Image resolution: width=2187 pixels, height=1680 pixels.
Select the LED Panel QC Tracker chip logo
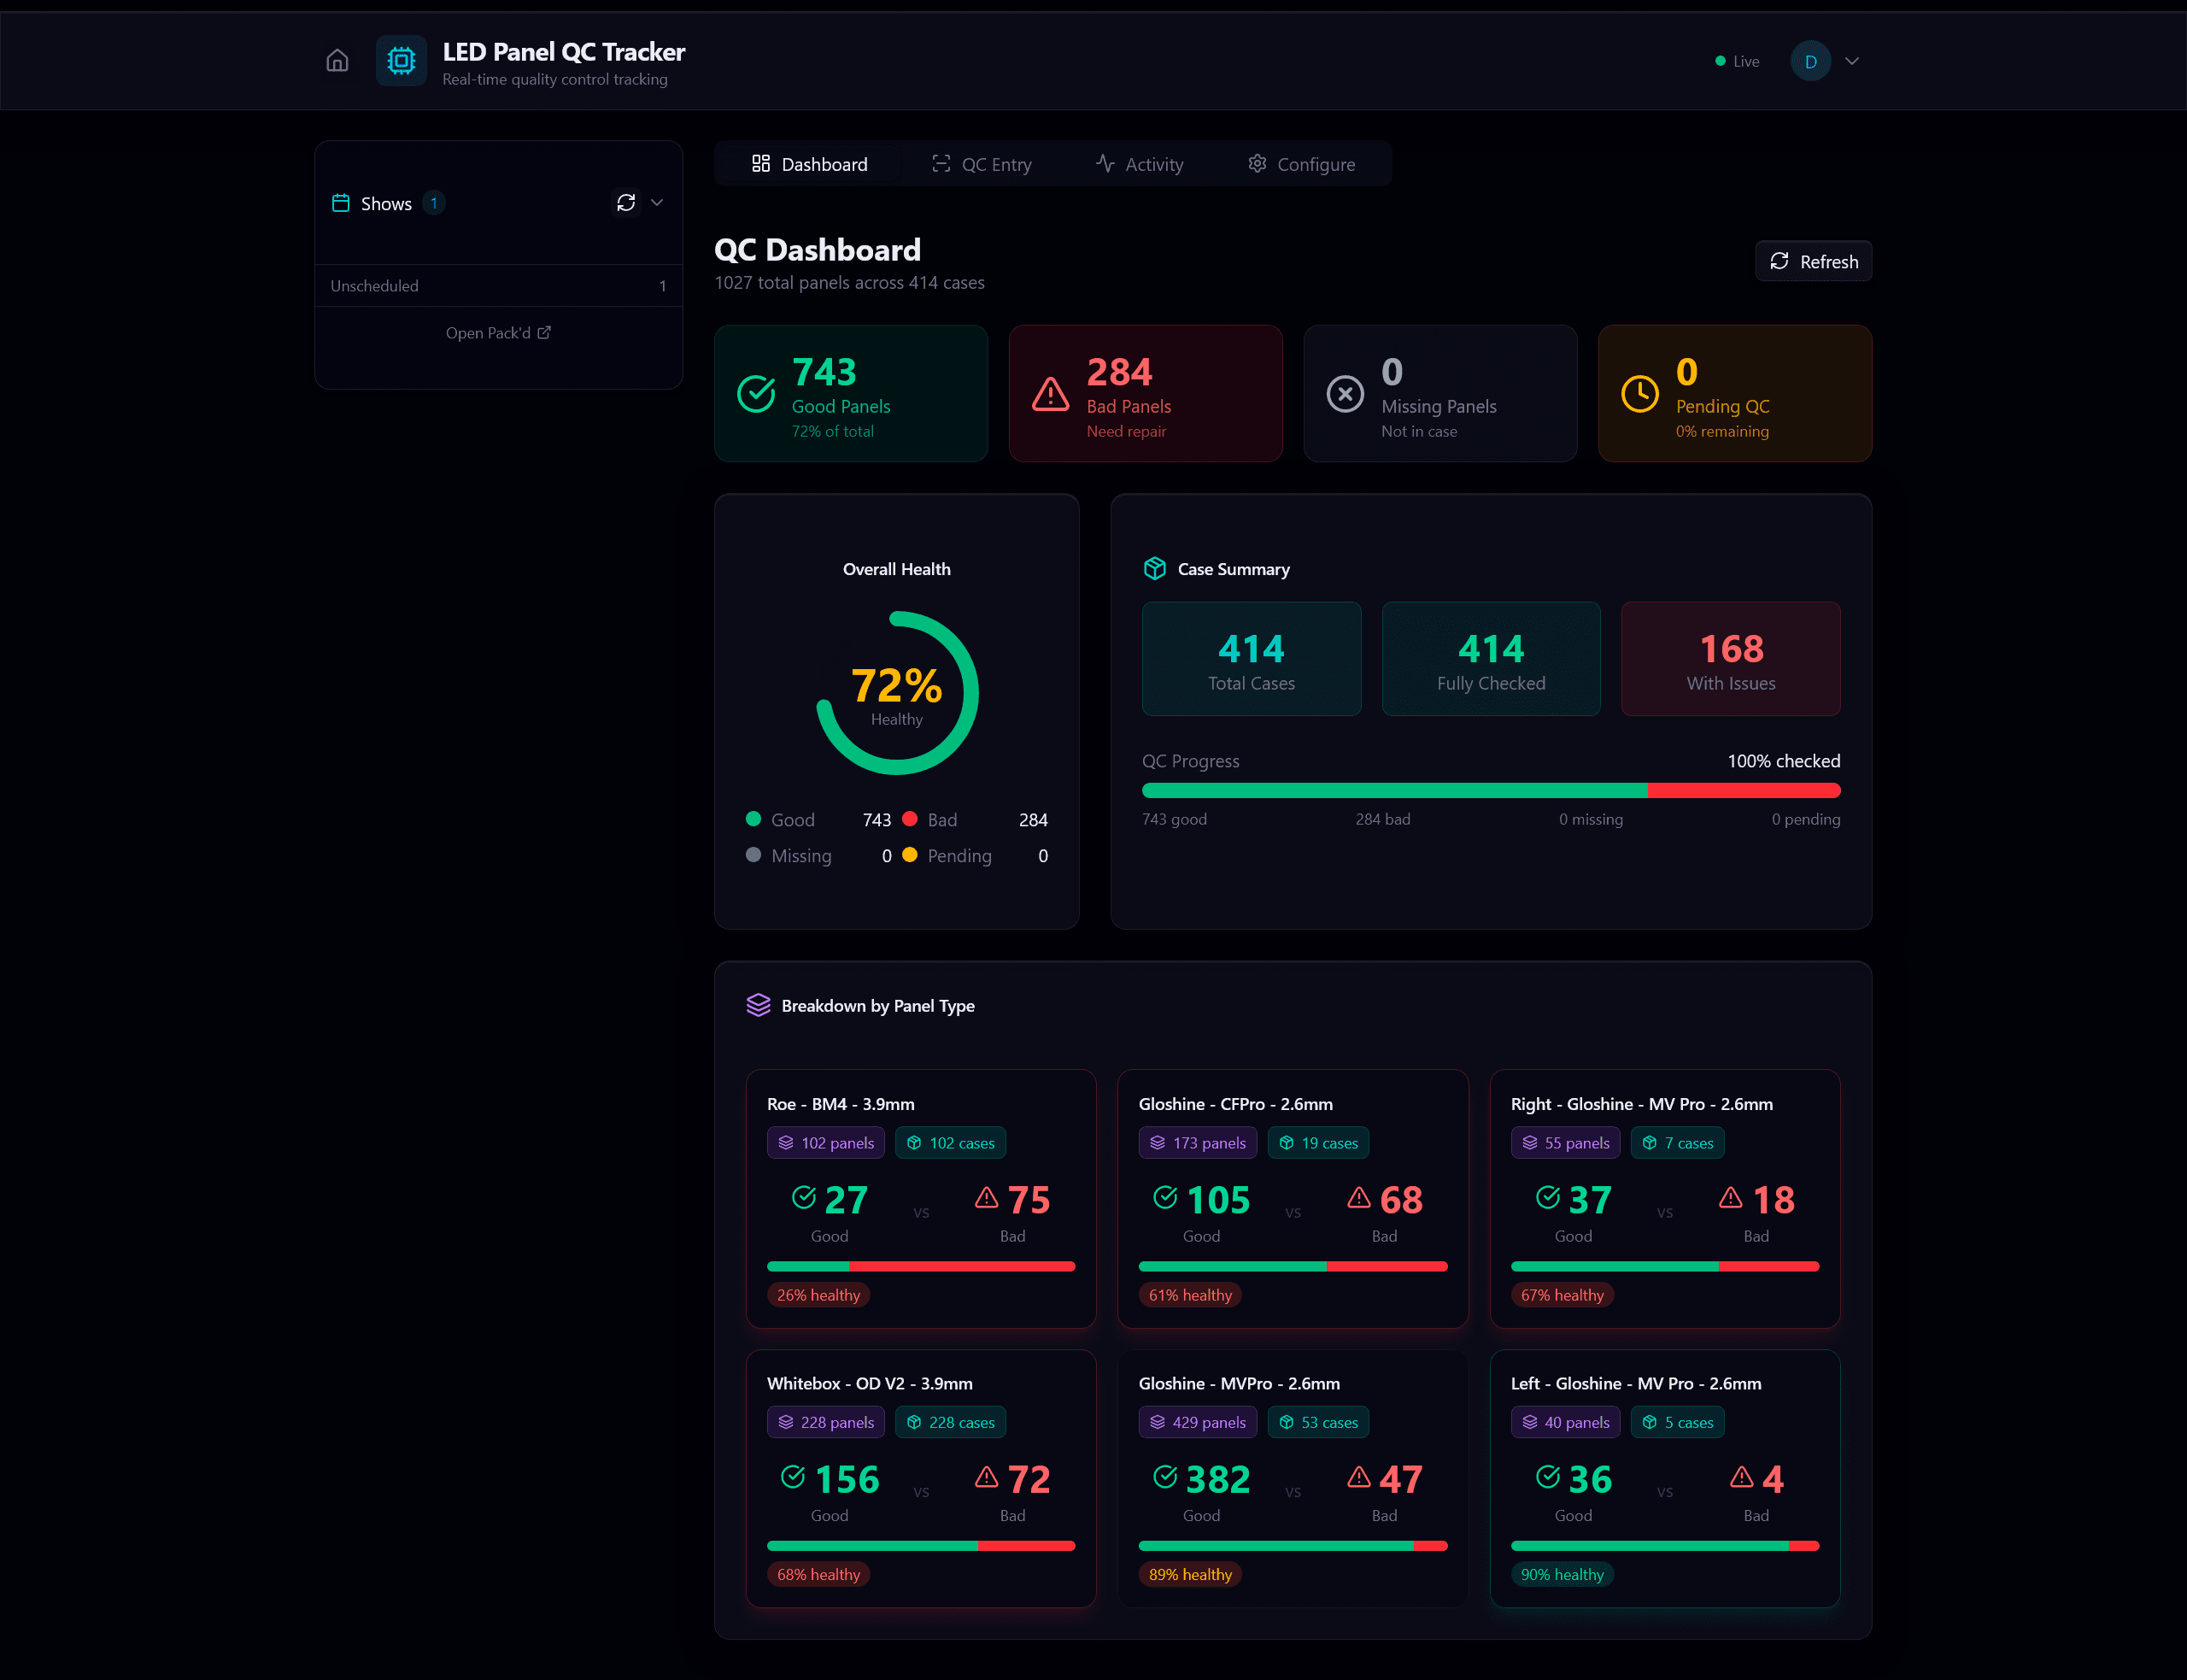pyautogui.click(x=401, y=60)
